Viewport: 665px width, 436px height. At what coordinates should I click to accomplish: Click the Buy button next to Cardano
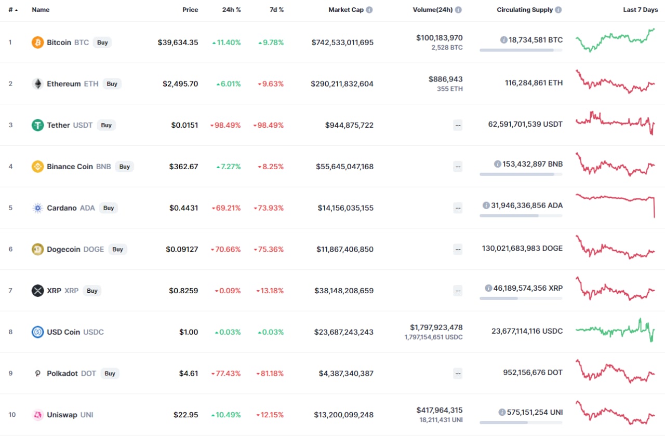click(109, 208)
